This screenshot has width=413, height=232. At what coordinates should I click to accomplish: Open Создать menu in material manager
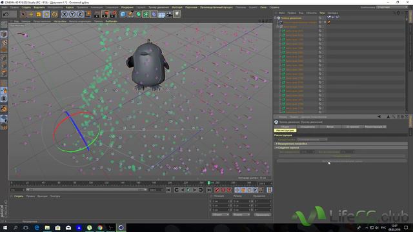click(19, 196)
